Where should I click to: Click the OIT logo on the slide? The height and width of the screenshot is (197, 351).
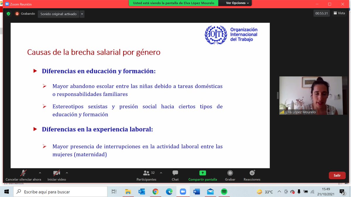[x=216, y=35]
